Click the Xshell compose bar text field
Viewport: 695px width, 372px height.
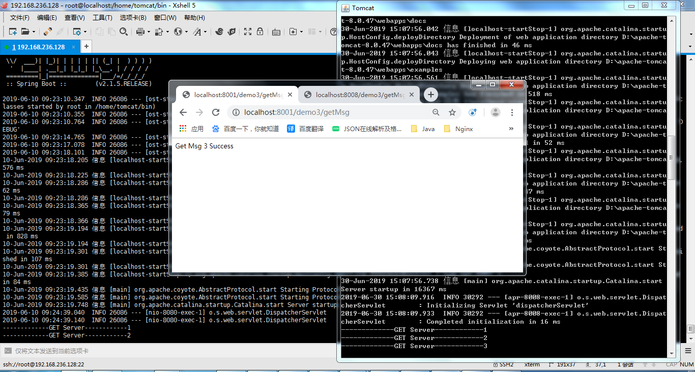point(168,351)
